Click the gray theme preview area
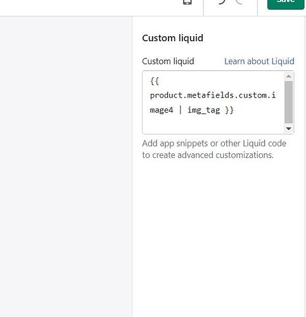The width and height of the screenshot is (306, 317). 66,167
